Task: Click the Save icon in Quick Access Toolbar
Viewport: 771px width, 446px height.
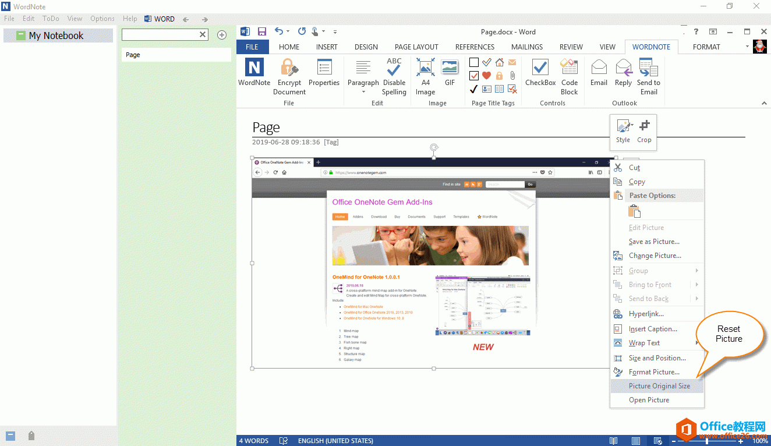Action: pos(262,32)
